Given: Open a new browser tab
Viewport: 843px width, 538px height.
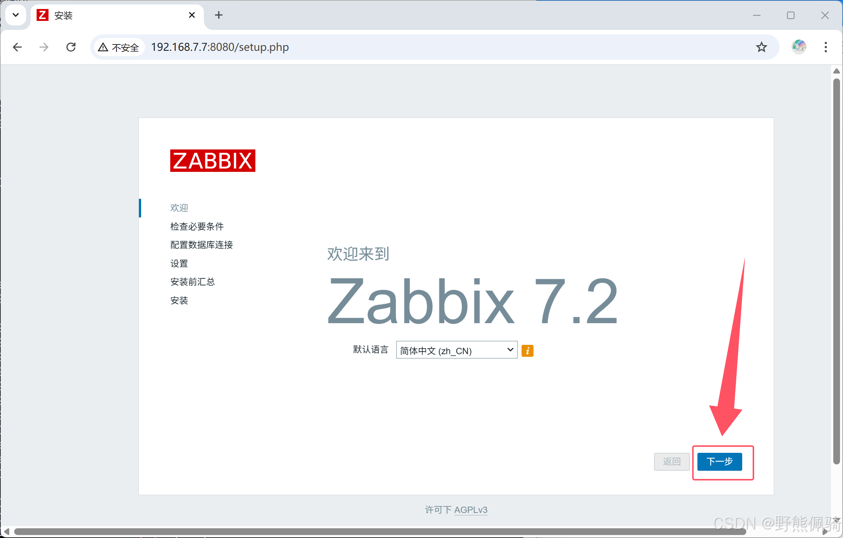Looking at the screenshot, I should coord(219,15).
